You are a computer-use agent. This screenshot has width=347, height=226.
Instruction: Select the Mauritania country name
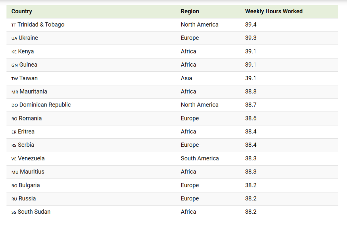point(33,92)
